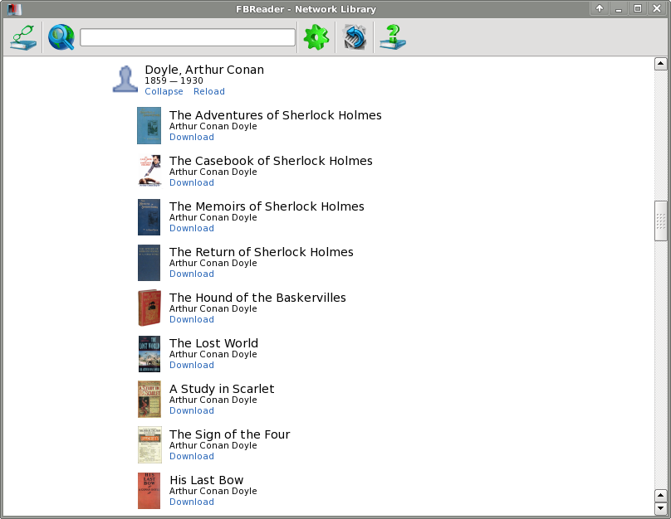
Task: Download The Casebook of Sherlock Holmes
Action: pos(192,183)
